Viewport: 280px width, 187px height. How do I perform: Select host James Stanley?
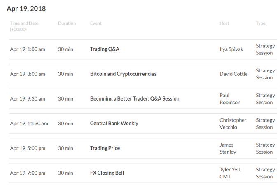pos(228,148)
